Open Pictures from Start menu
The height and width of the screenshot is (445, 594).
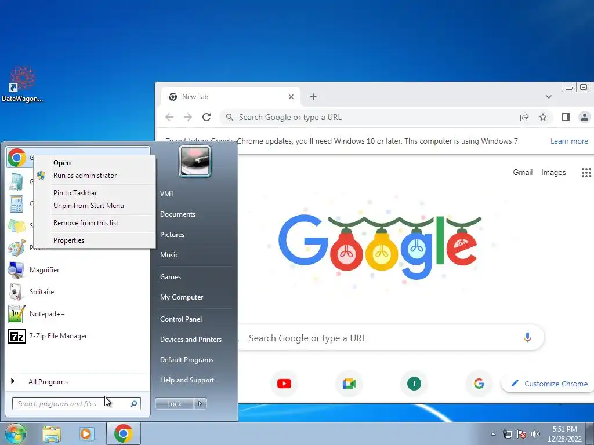click(172, 235)
